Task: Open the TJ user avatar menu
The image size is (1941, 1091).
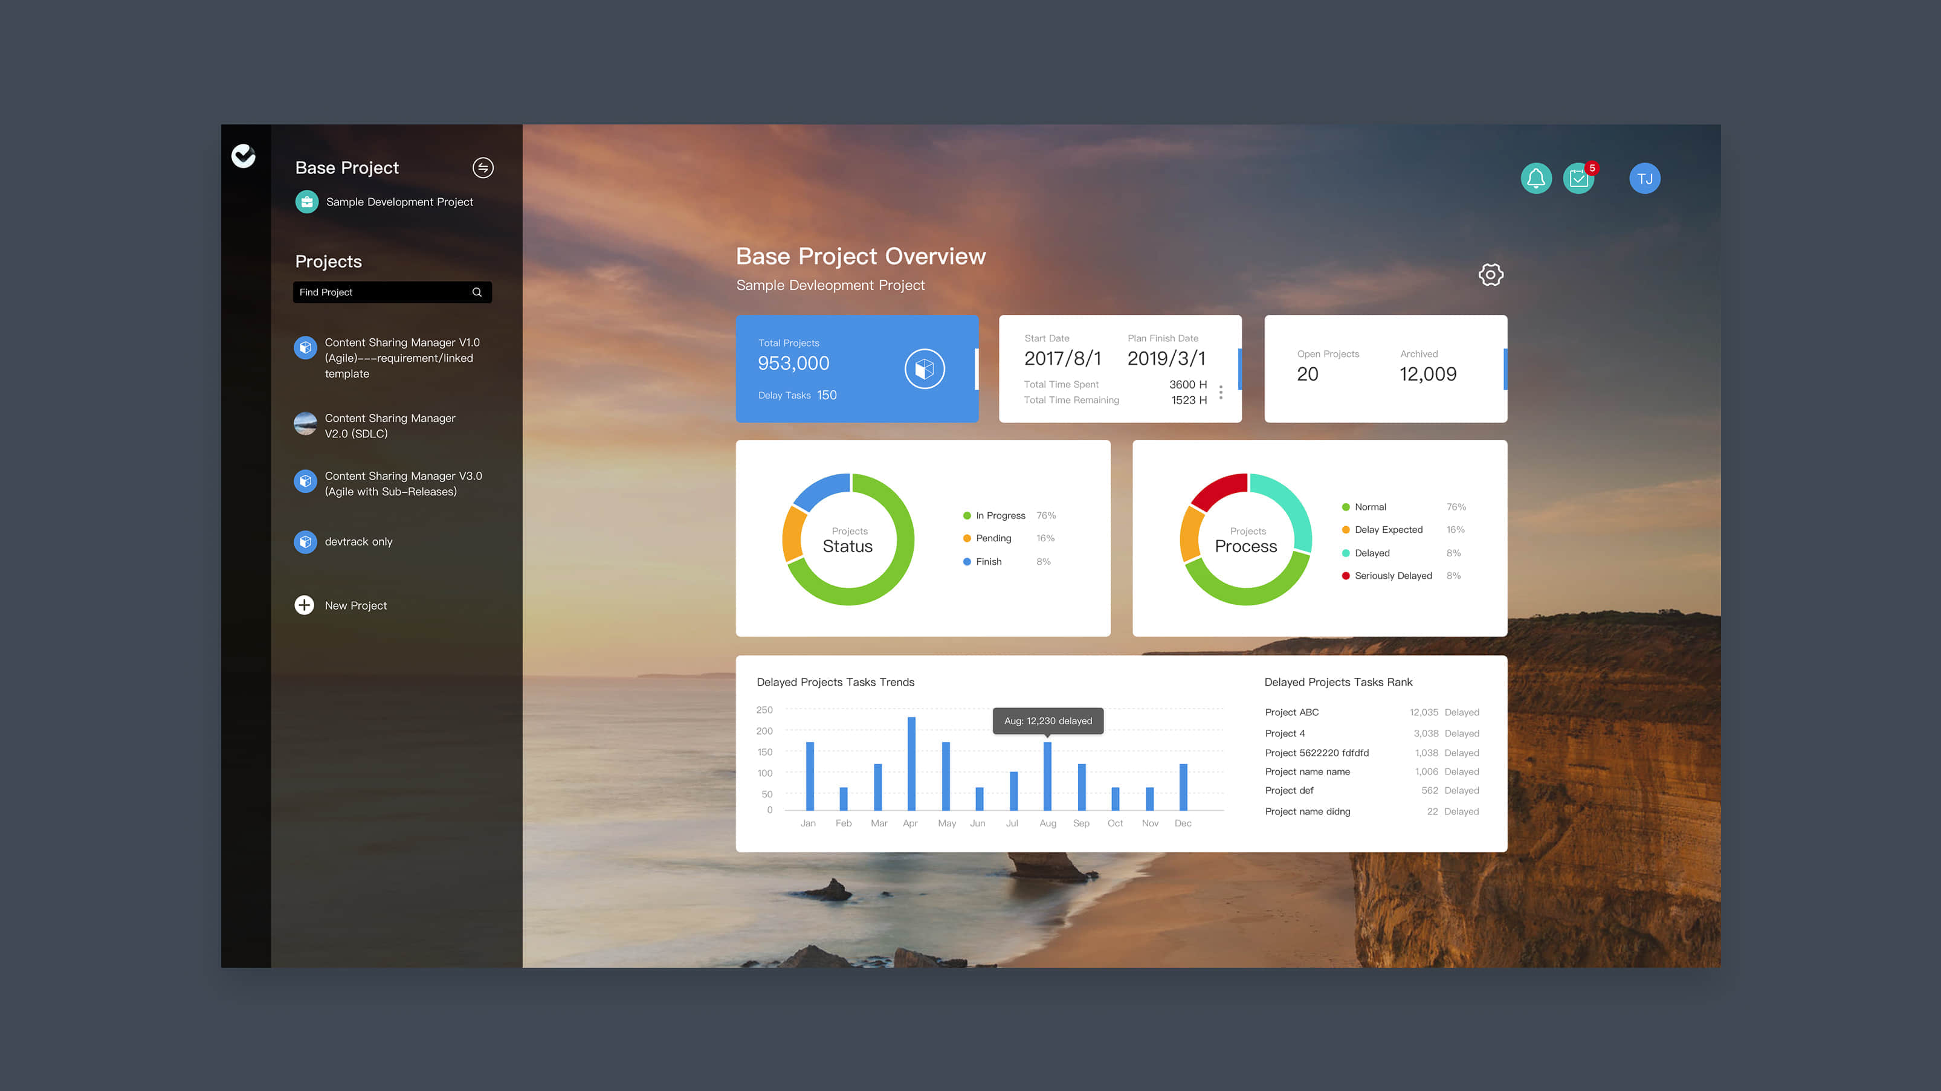Action: 1644,179
